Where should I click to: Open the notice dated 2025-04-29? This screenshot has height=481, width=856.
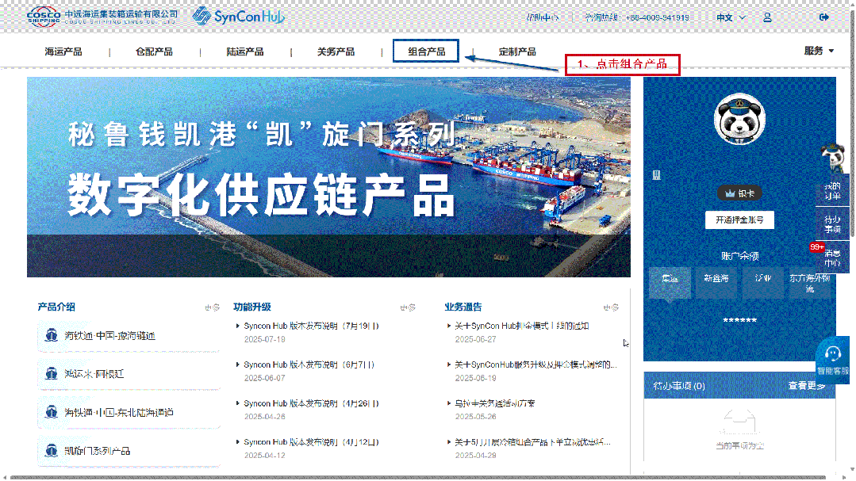point(532,442)
